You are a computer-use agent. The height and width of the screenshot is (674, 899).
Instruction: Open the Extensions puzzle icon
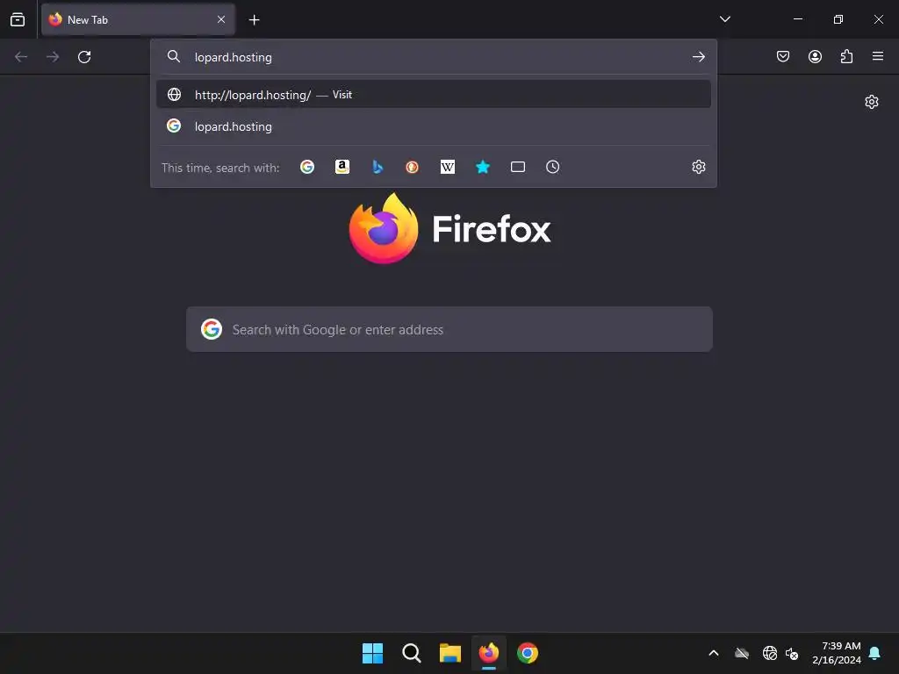click(846, 56)
